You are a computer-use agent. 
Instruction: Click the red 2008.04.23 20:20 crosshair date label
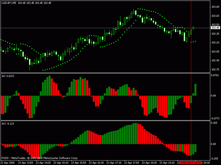click(x=191, y=163)
